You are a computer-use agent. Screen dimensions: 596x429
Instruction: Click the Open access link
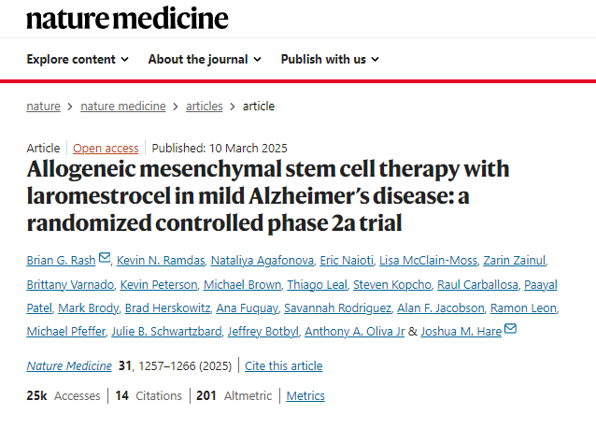[106, 148]
